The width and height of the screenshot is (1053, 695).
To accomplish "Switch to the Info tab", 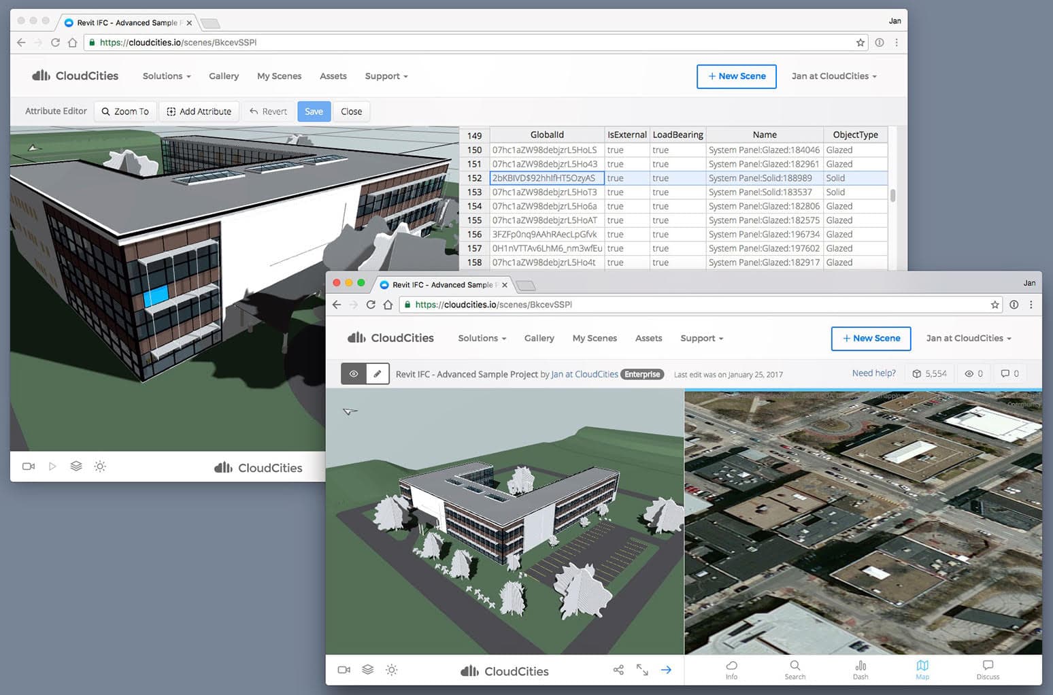I will click(x=731, y=670).
